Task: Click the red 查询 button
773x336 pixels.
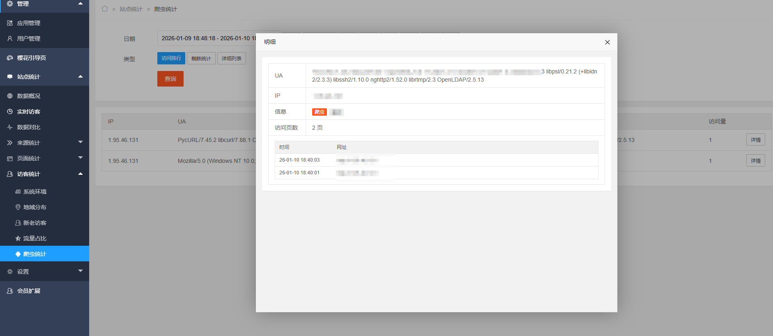Action: coord(170,79)
